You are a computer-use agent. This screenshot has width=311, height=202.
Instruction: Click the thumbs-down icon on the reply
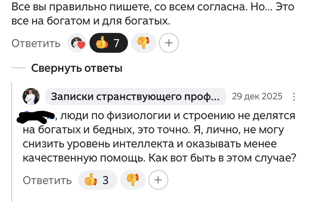(132, 179)
